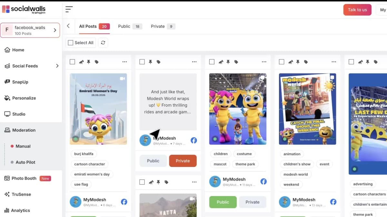This screenshot has width=387, height=217.
Task: Click tag icon on the mascot costume post
Action: coord(236,62)
